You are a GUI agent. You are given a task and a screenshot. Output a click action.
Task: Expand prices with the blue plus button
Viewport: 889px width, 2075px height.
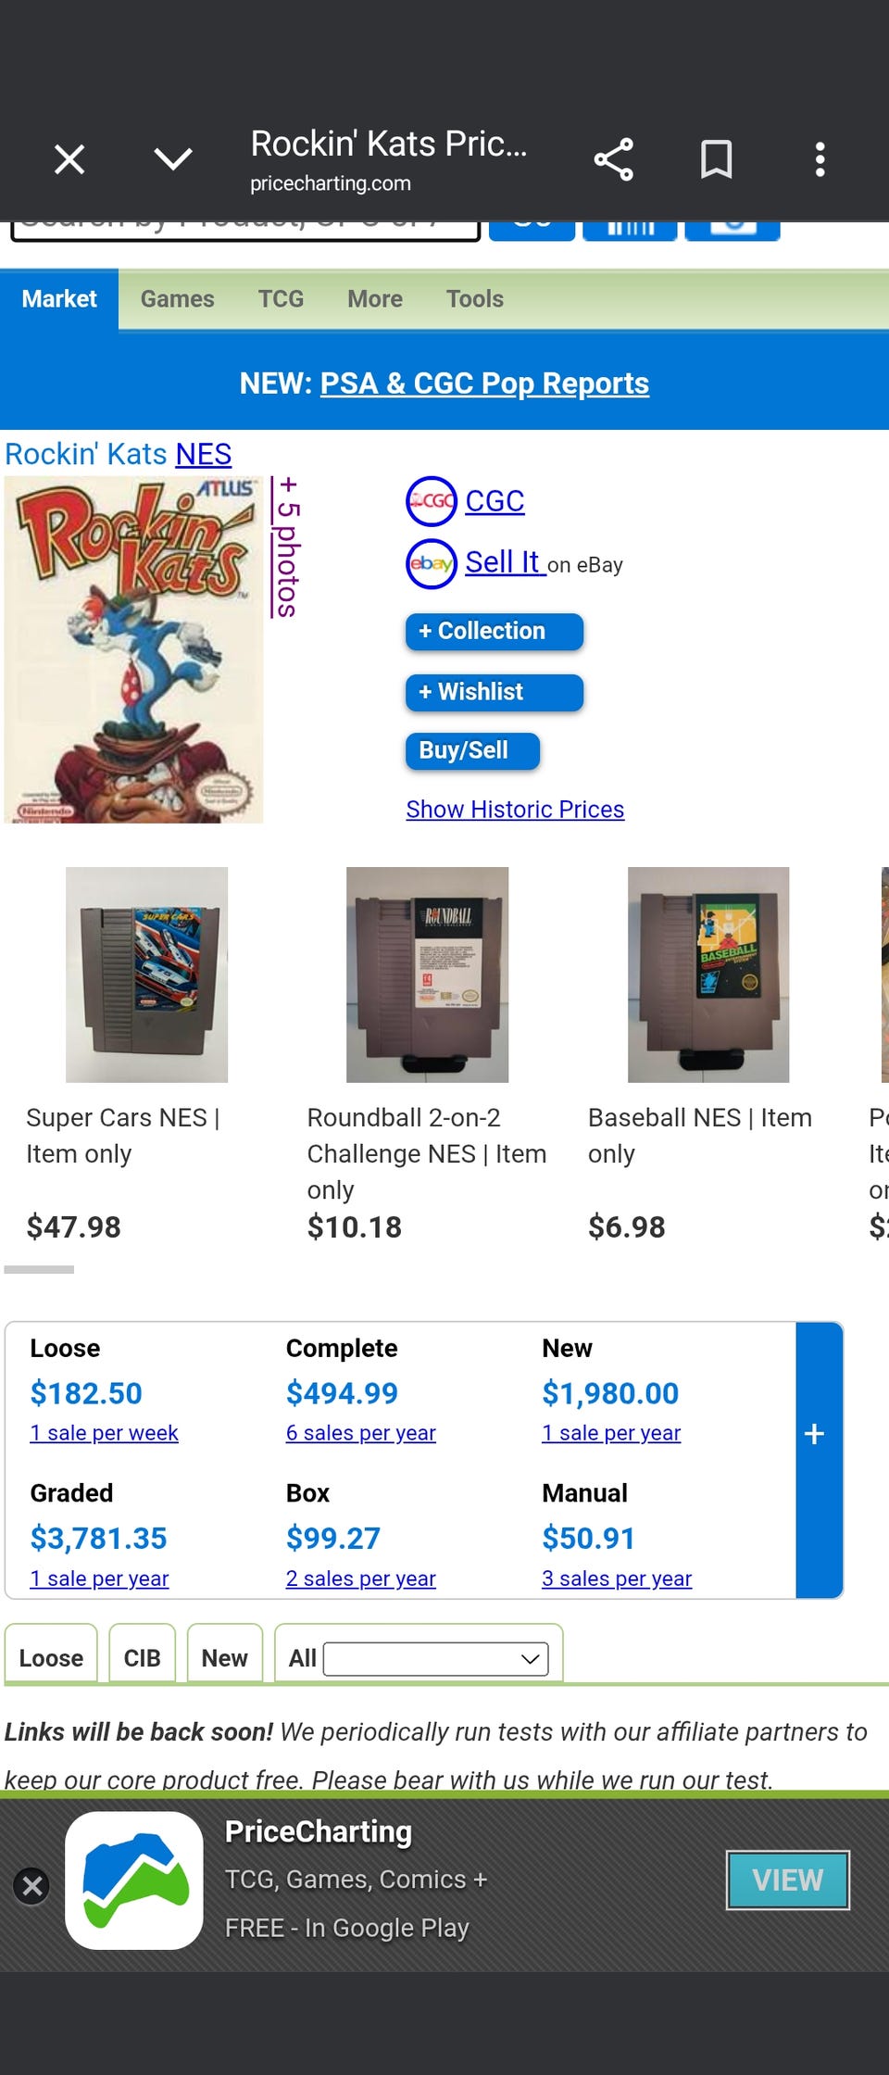click(816, 1434)
